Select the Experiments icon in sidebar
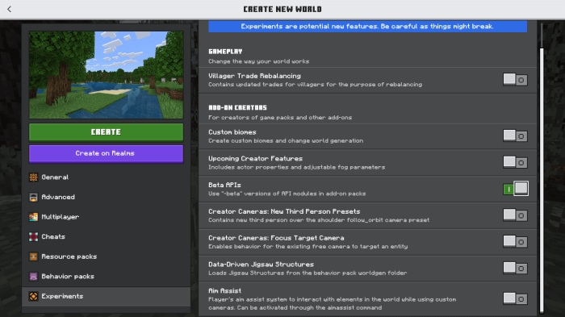The height and width of the screenshot is (317, 565). coord(34,296)
